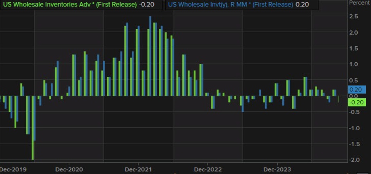Select the 1.0 y-axis tick label
Viewport: 371px width, 174px height.
(353, 64)
